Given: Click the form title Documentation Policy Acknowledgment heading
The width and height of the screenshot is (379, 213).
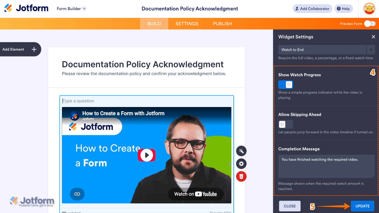Looking at the screenshot, I should (x=143, y=64).
